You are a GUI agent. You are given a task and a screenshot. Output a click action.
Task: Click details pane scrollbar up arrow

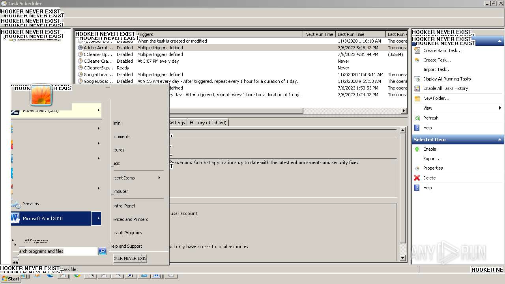402,130
